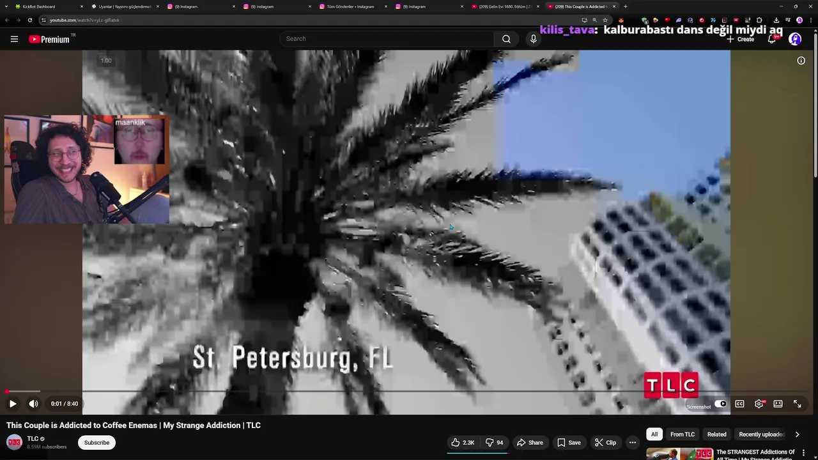The width and height of the screenshot is (818, 460).
Task: Open the browser extensions puzzle icon
Action: [x=759, y=20]
